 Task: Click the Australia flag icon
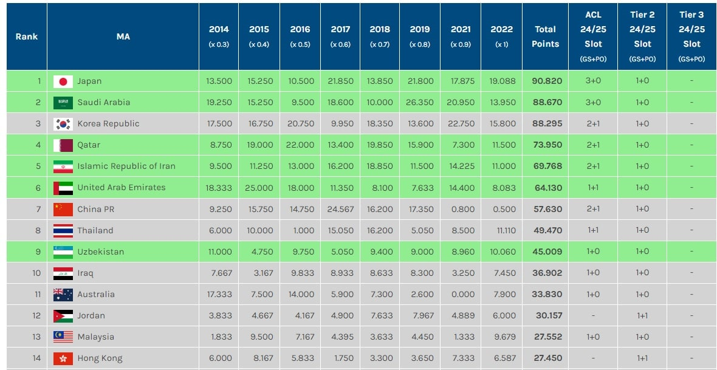click(x=63, y=295)
